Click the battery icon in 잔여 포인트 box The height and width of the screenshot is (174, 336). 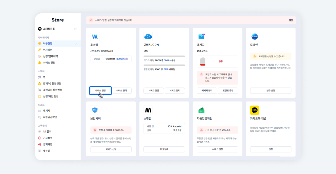(203, 62)
